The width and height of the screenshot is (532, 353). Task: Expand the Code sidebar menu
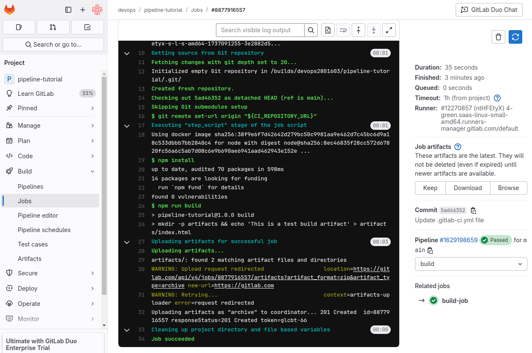(51, 156)
